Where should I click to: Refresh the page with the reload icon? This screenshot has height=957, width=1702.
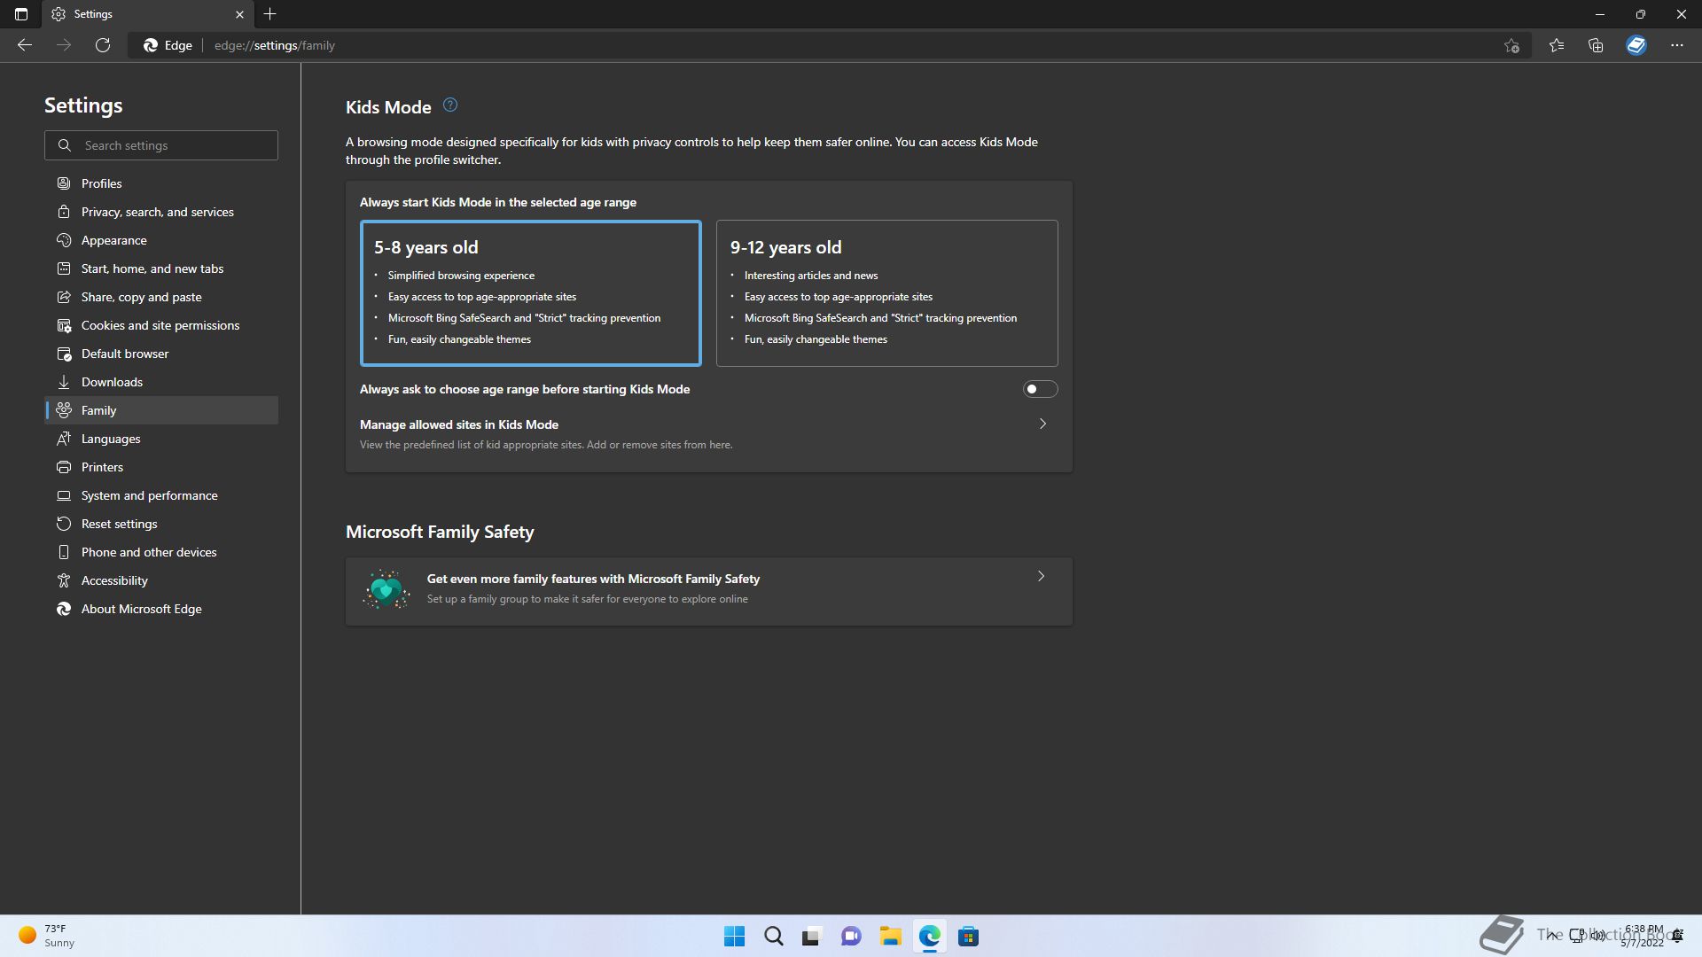[103, 45]
